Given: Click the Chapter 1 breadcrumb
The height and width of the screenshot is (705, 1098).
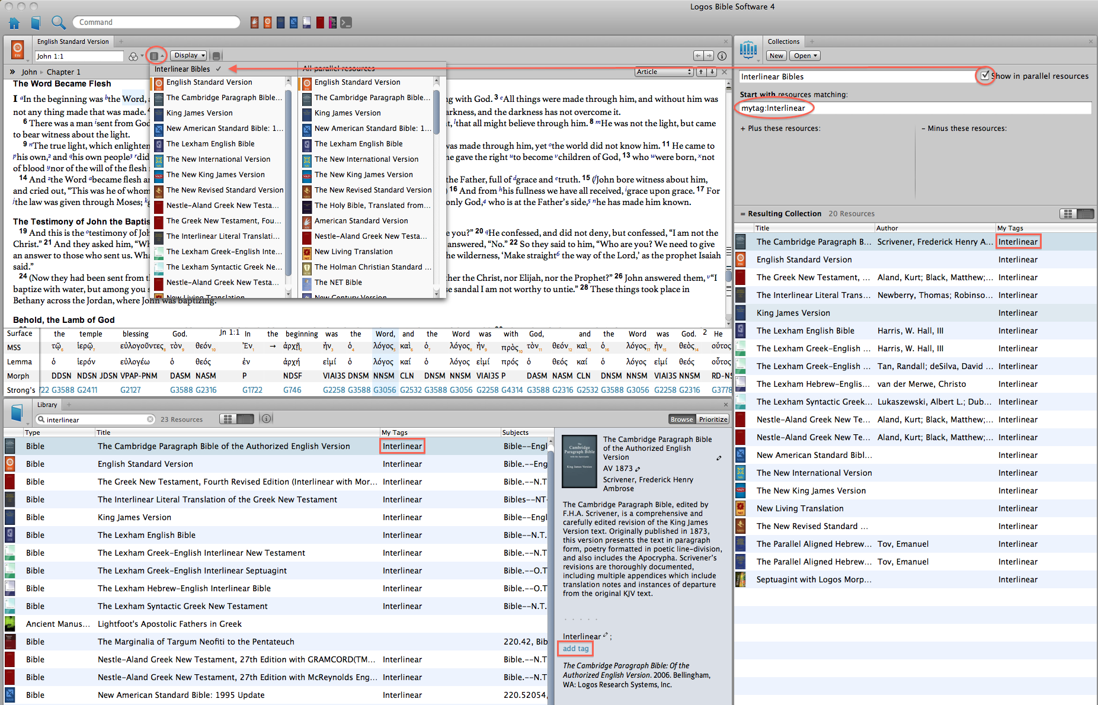Looking at the screenshot, I should point(63,72).
